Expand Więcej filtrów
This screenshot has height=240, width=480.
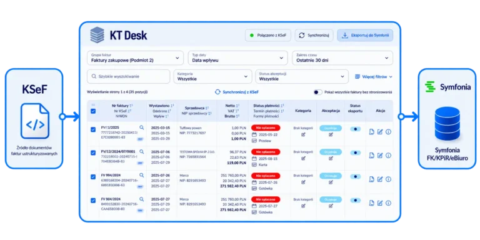pos(374,76)
